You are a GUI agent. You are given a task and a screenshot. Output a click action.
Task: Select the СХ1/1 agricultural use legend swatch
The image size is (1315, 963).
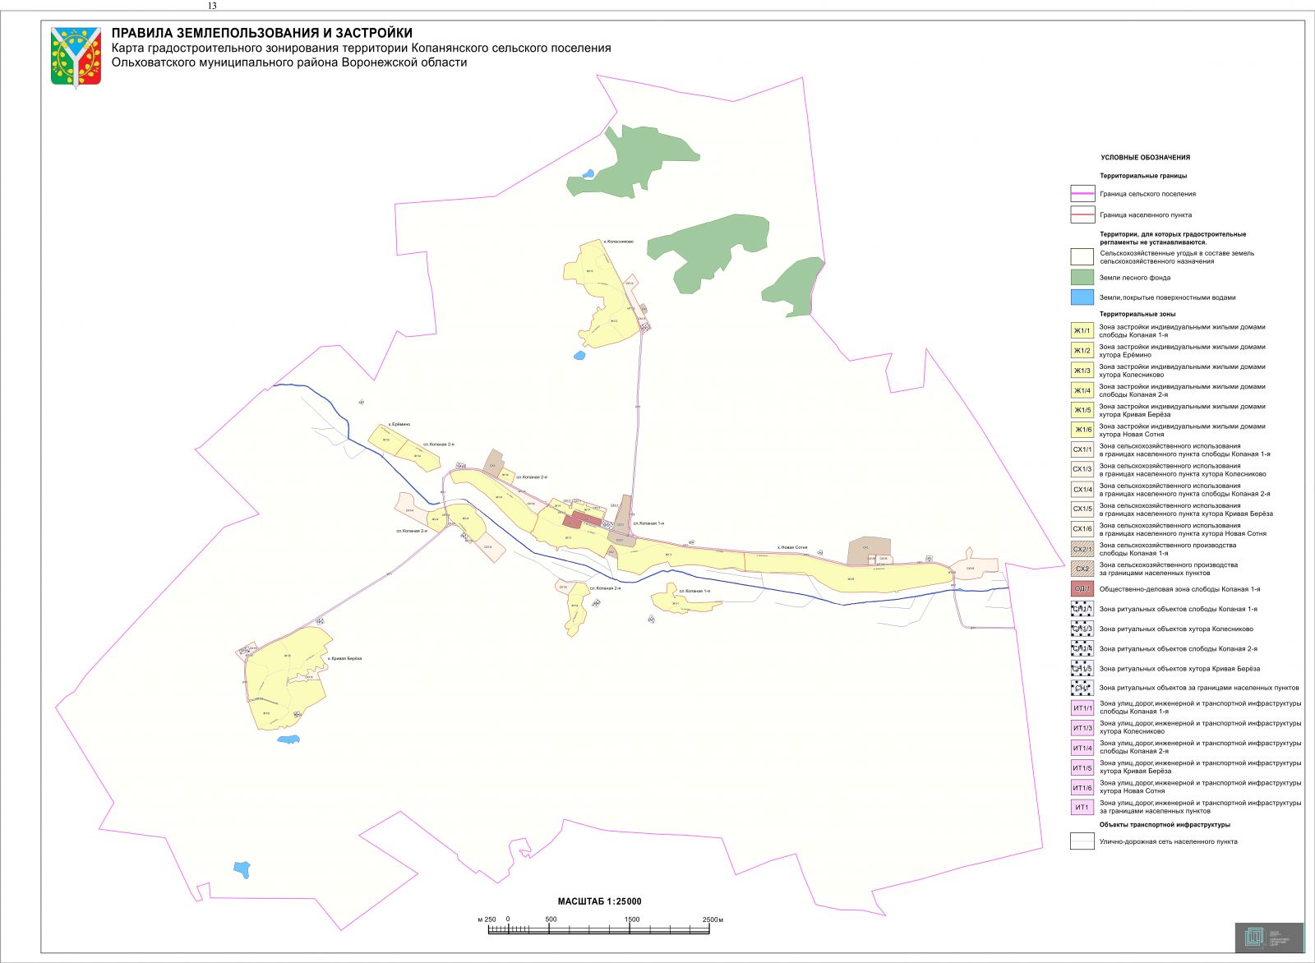click(x=1082, y=449)
